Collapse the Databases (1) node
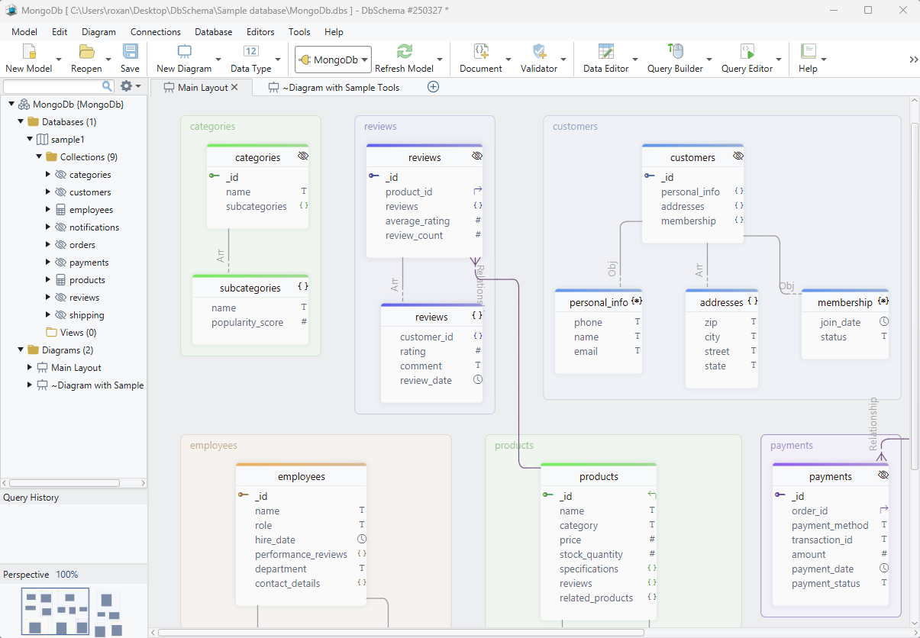This screenshot has height=638, width=920. point(21,121)
